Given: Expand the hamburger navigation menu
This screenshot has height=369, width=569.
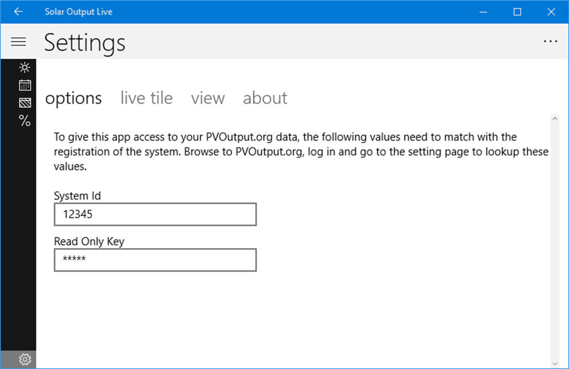Looking at the screenshot, I should [18, 42].
